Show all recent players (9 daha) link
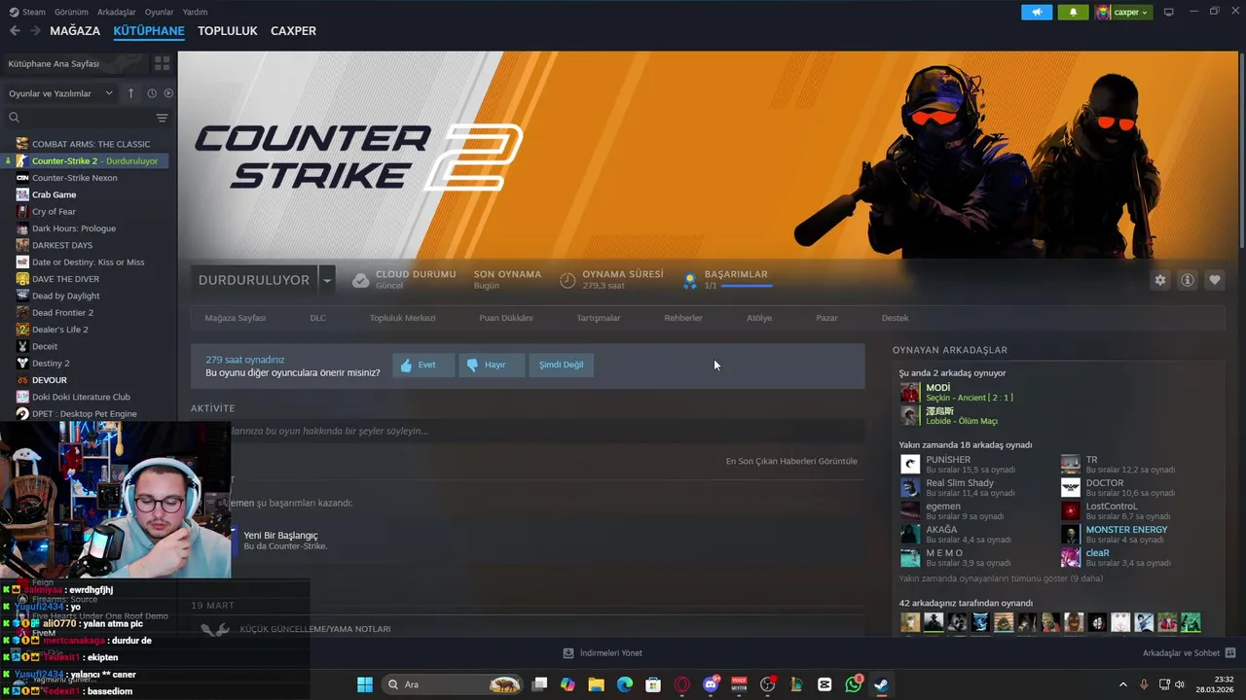 pyautogui.click(x=1001, y=578)
